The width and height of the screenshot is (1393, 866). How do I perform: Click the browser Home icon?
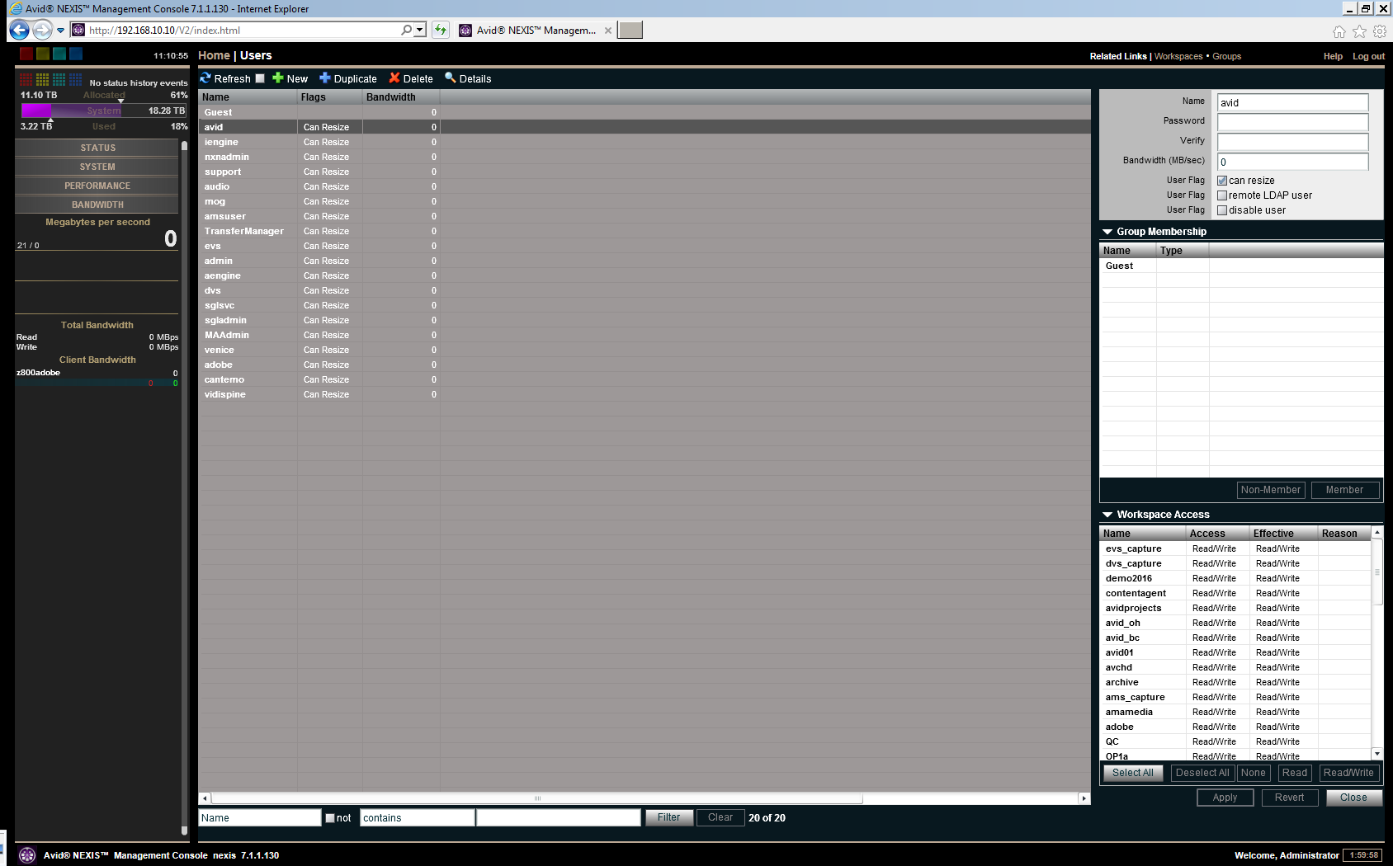pyautogui.click(x=1339, y=31)
